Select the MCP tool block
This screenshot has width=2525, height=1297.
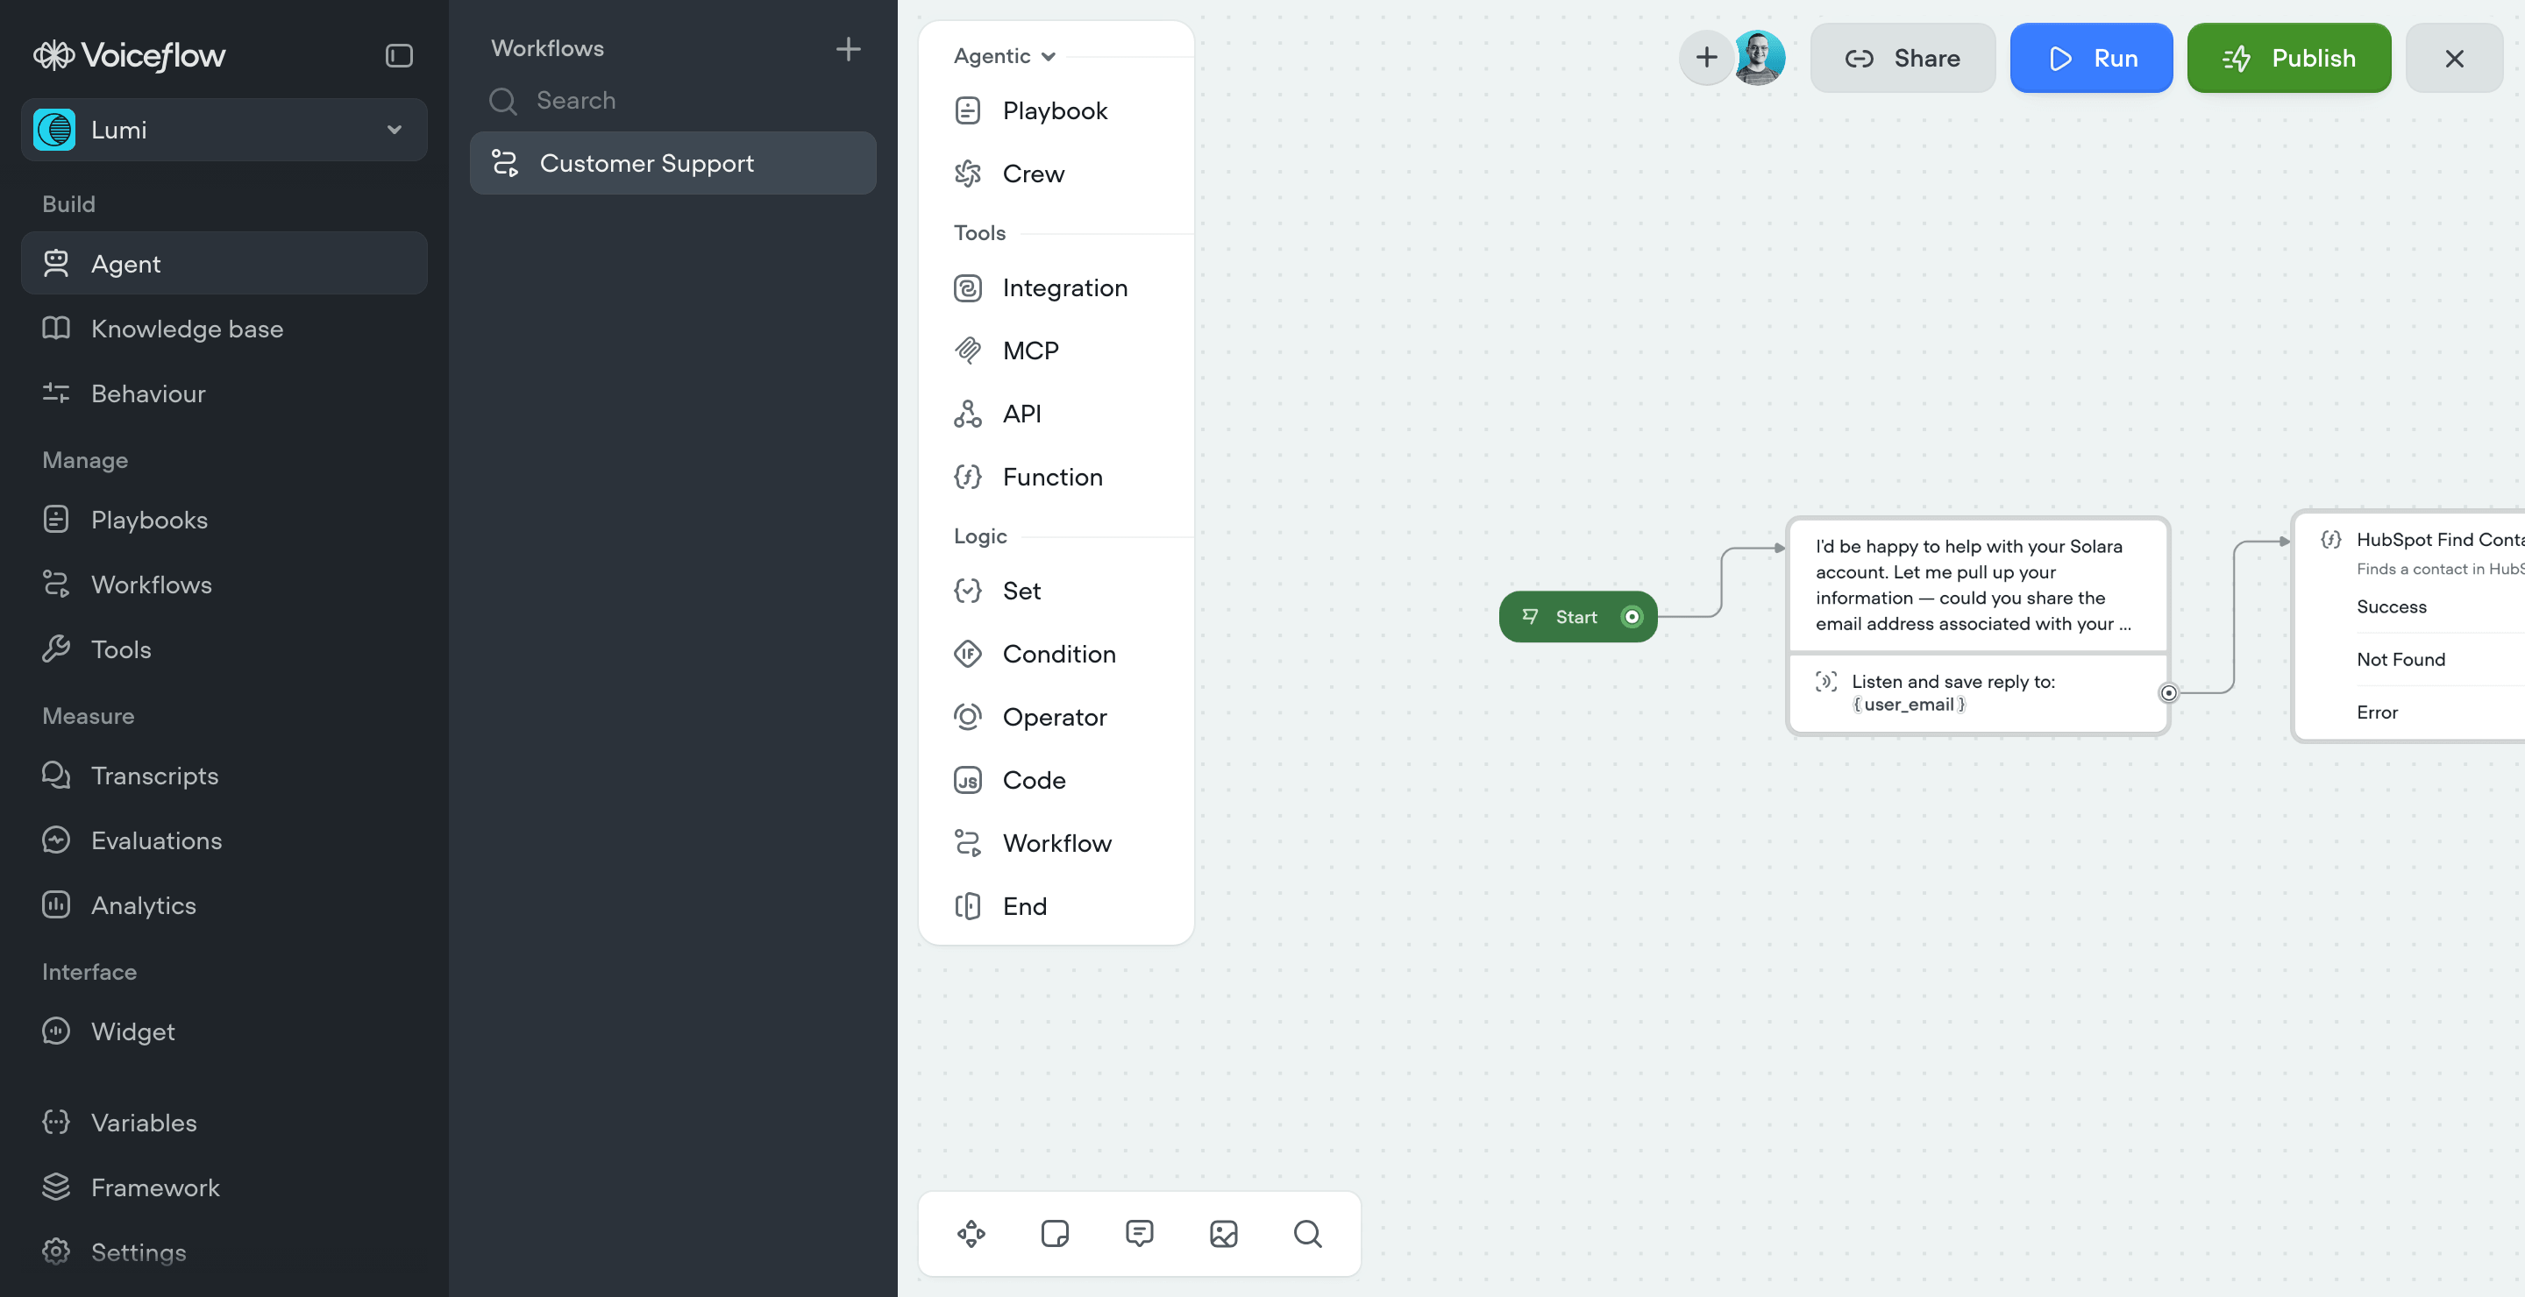pos(1030,351)
